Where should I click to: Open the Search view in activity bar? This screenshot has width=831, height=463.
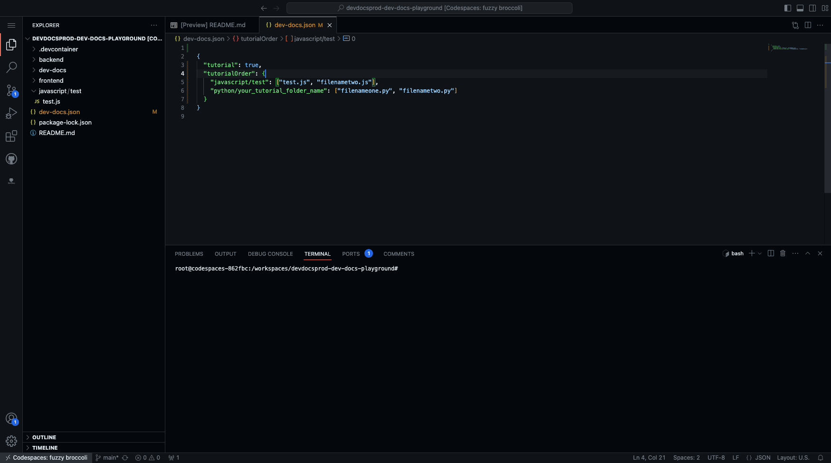[x=11, y=68]
